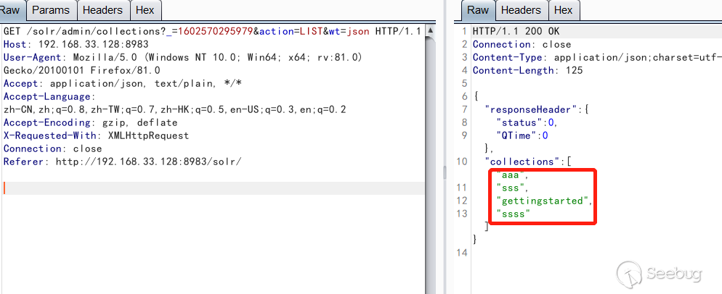722x294 pixels.
Task: Click the "gettingstarted" collection value
Action: point(543,201)
